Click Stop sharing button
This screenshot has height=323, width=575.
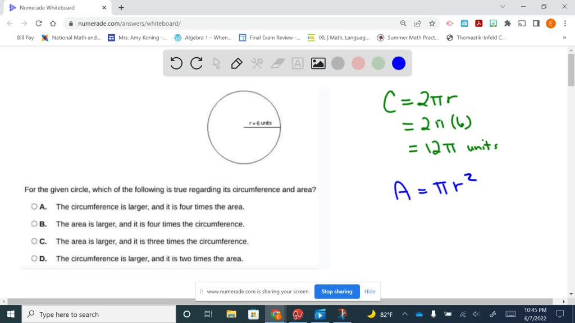pos(337,292)
